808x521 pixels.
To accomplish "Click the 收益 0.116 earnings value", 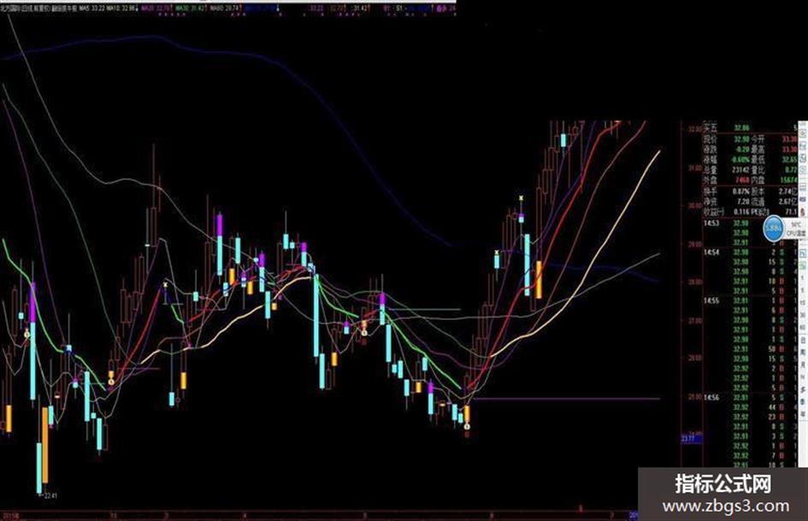I will [741, 212].
